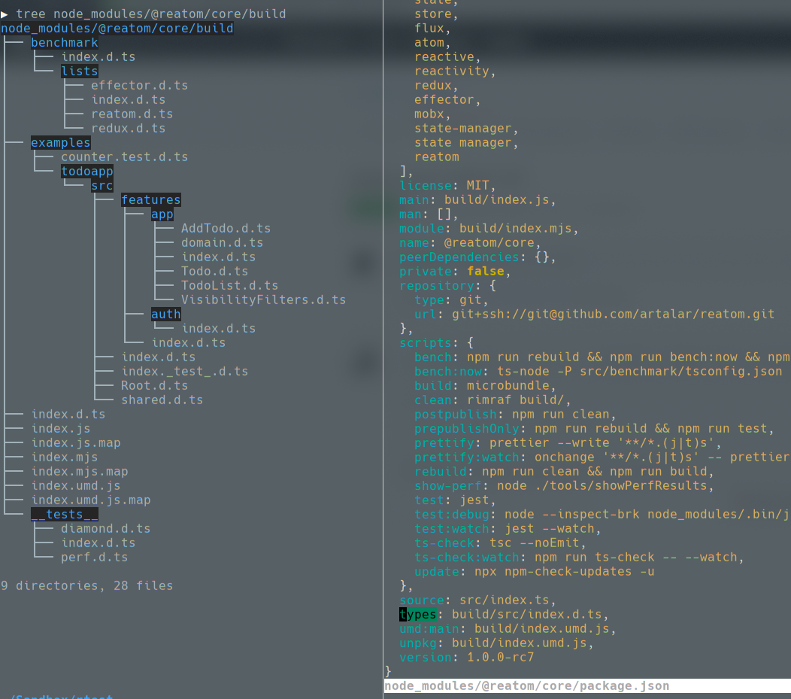Select the 'auth' directory name
Screen dimensions: 791x699
tap(165, 314)
